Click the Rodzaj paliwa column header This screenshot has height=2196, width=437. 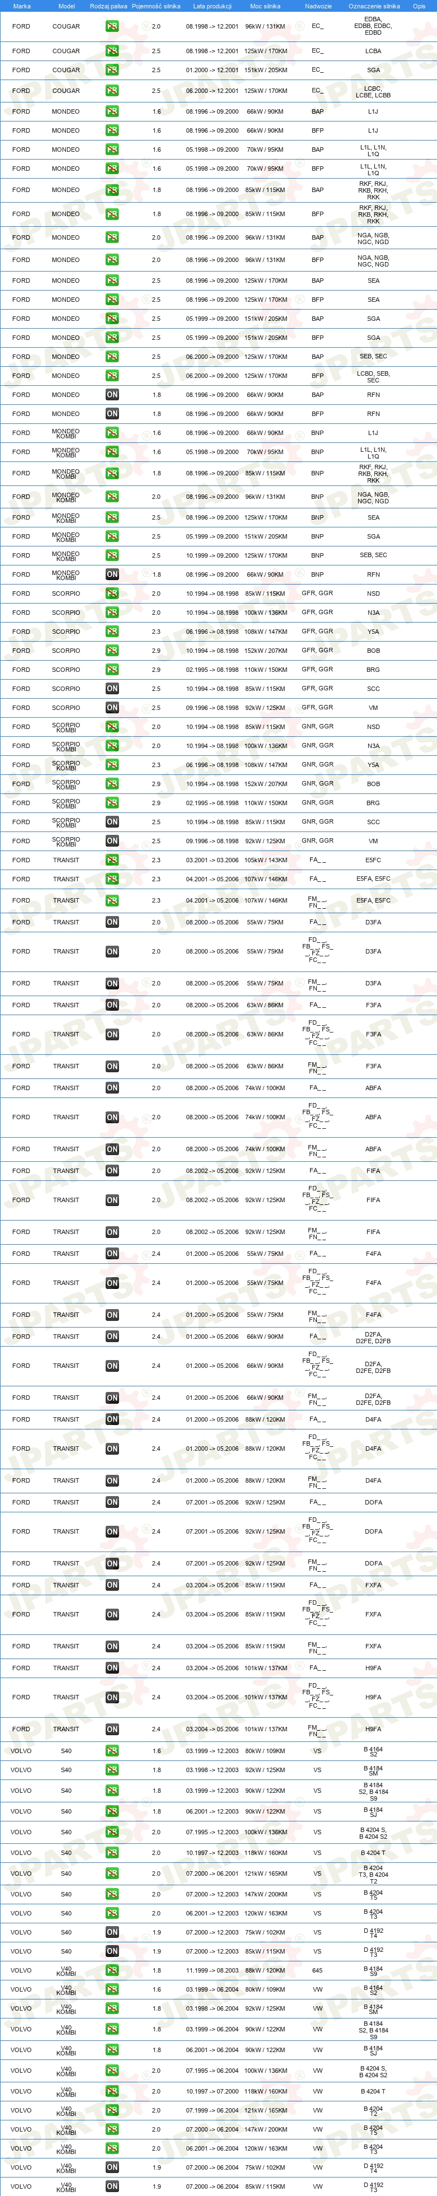coord(109,6)
